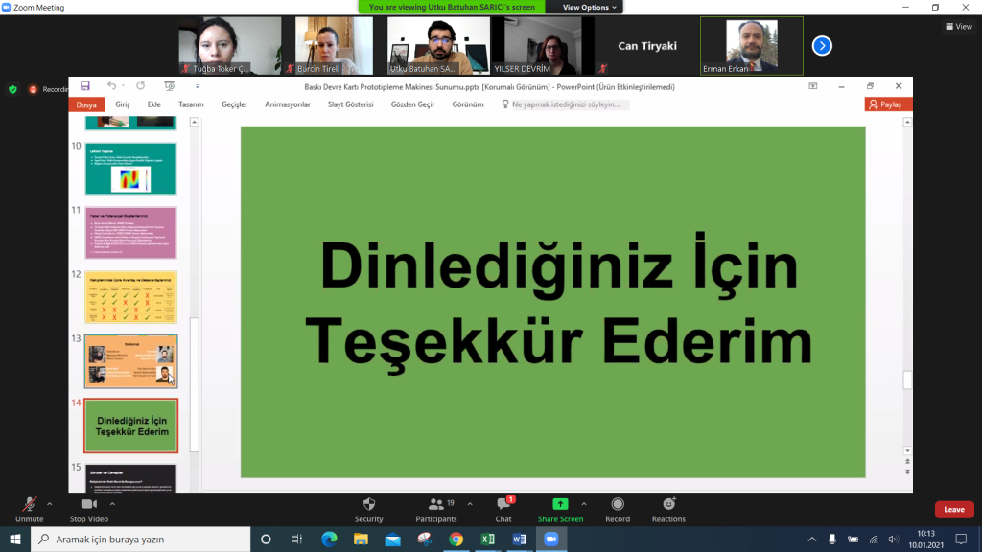Mute the speaker from the system tray
Image resolution: width=982 pixels, height=552 pixels.
(894, 539)
